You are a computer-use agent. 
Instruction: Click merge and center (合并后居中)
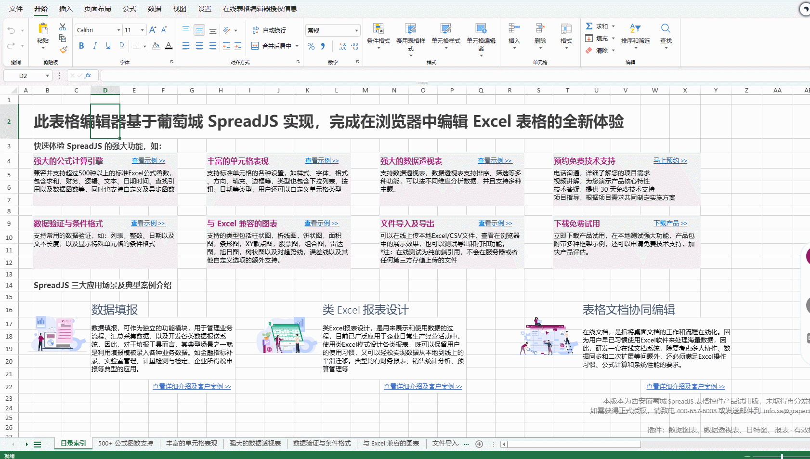(x=272, y=46)
